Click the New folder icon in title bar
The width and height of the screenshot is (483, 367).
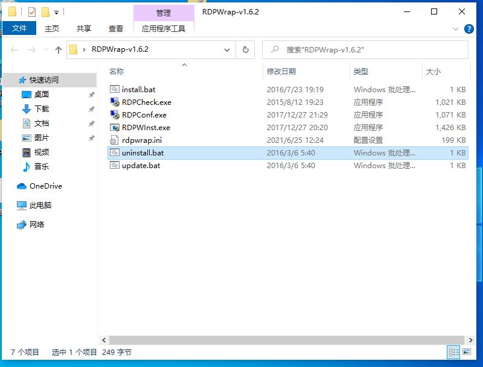pos(45,12)
